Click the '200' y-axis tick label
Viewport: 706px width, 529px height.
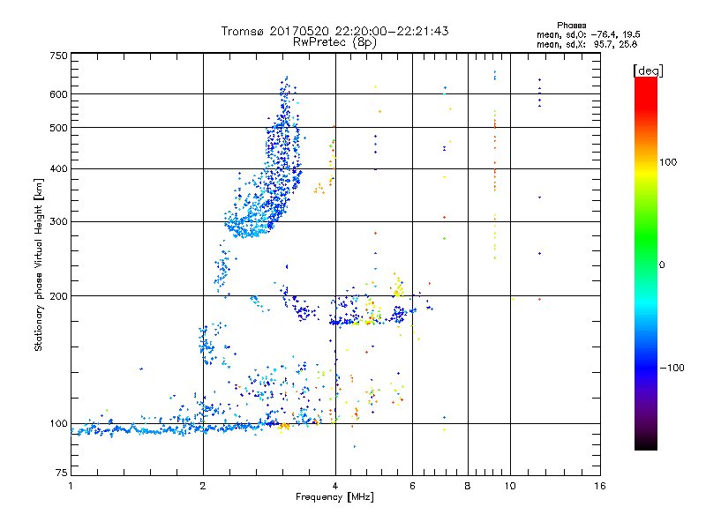[58, 296]
